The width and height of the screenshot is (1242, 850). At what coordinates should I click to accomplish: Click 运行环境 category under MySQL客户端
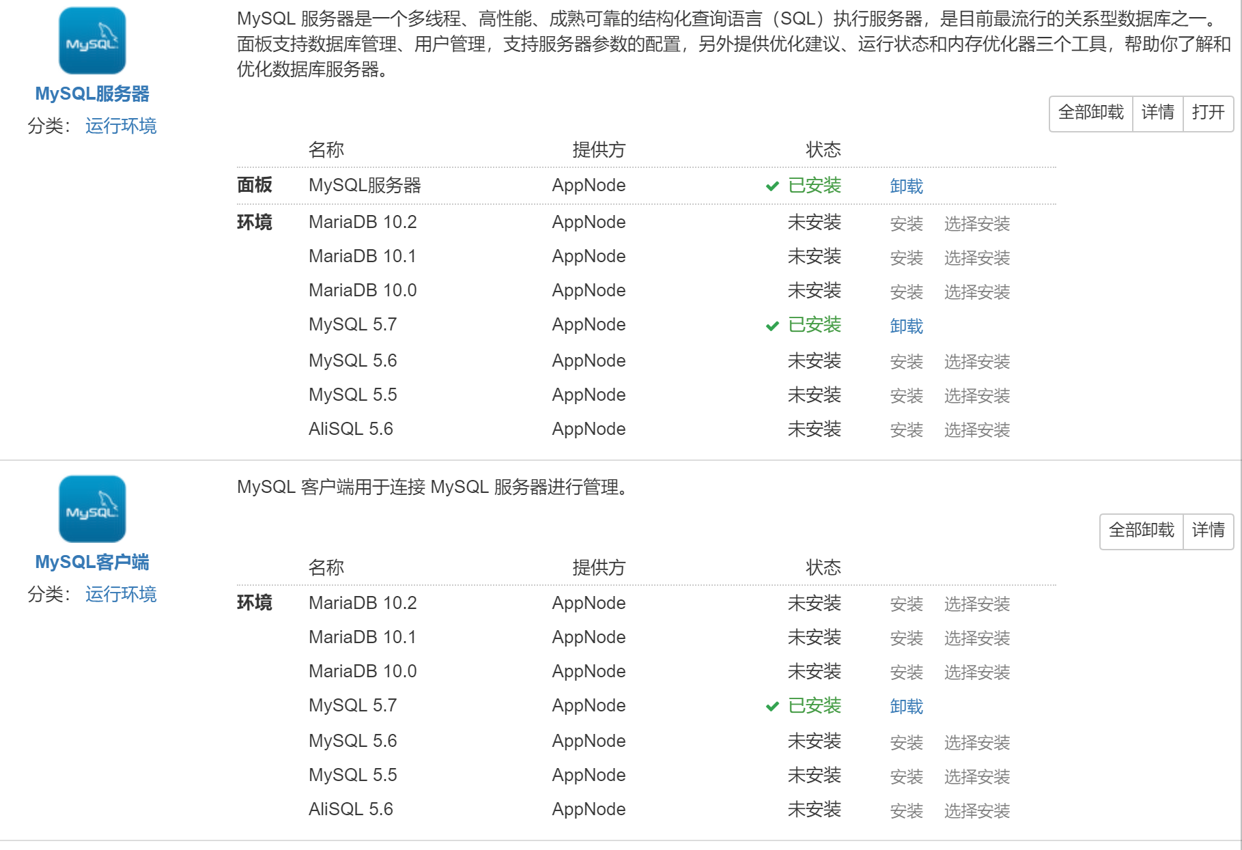click(121, 594)
